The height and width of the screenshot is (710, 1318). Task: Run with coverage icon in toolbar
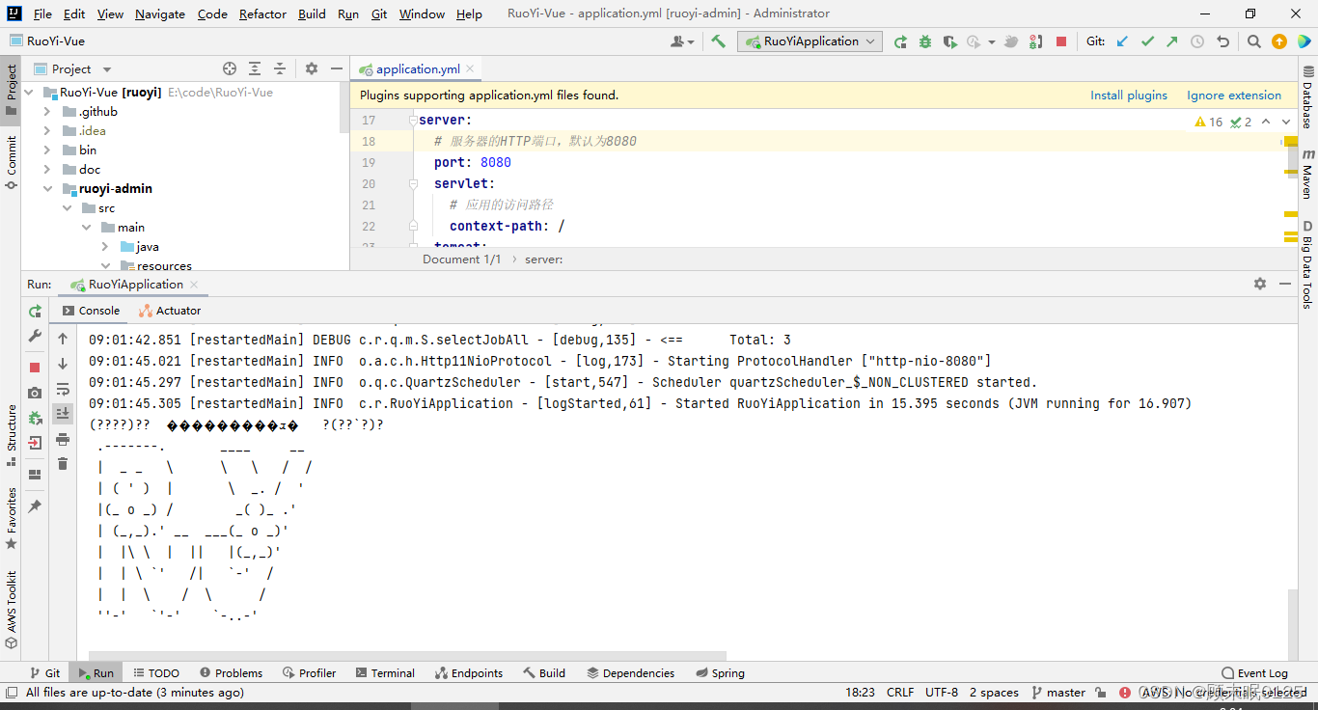coord(950,41)
